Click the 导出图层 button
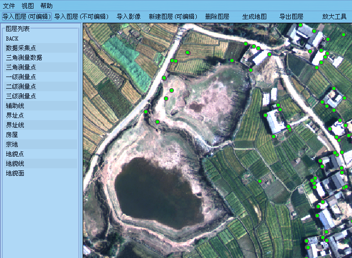This screenshot has width=352, height=258. point(291,17)
